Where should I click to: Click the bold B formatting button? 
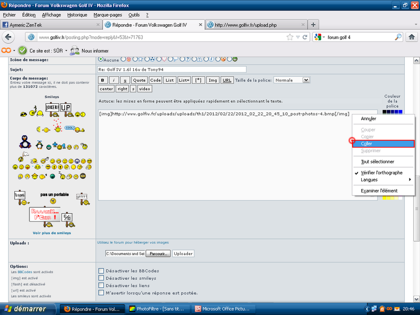tap(103, 80)
